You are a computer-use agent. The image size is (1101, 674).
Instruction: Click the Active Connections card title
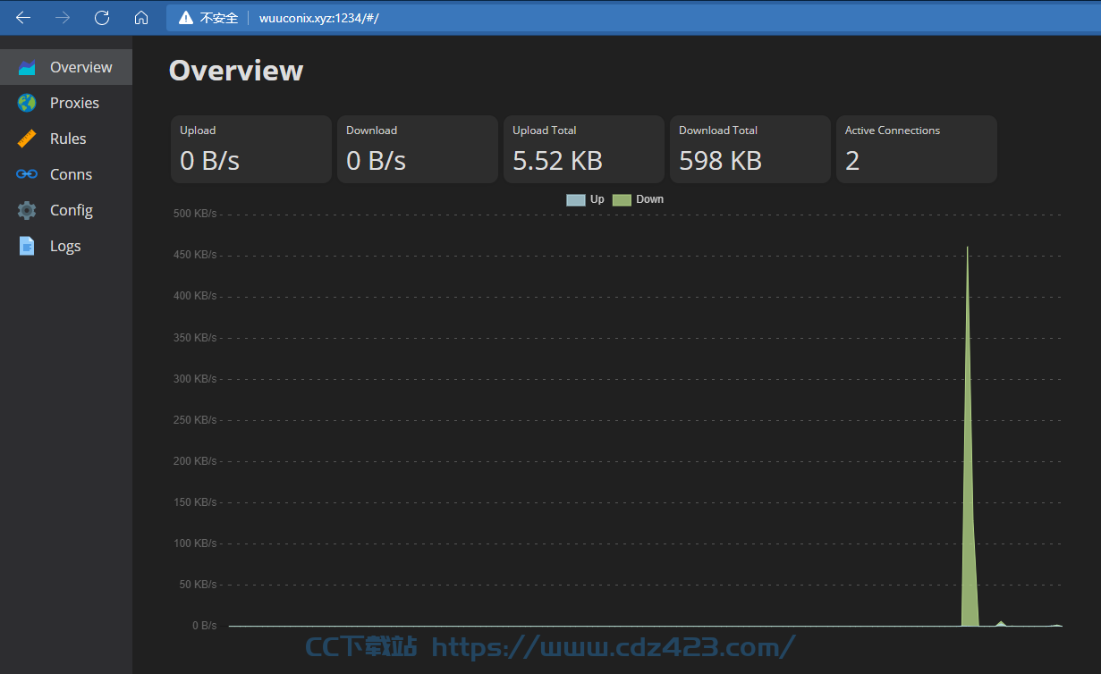click(893, 131)
